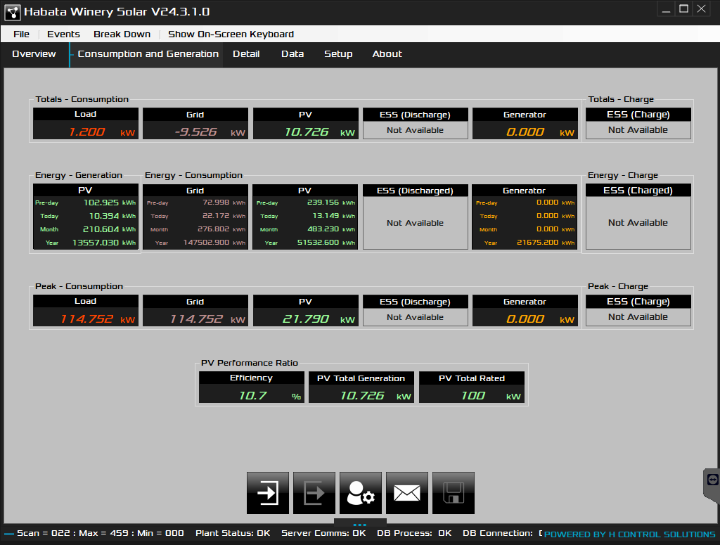Open the Break Down menu
Screen dimensions: 720x545
point(122,34)
